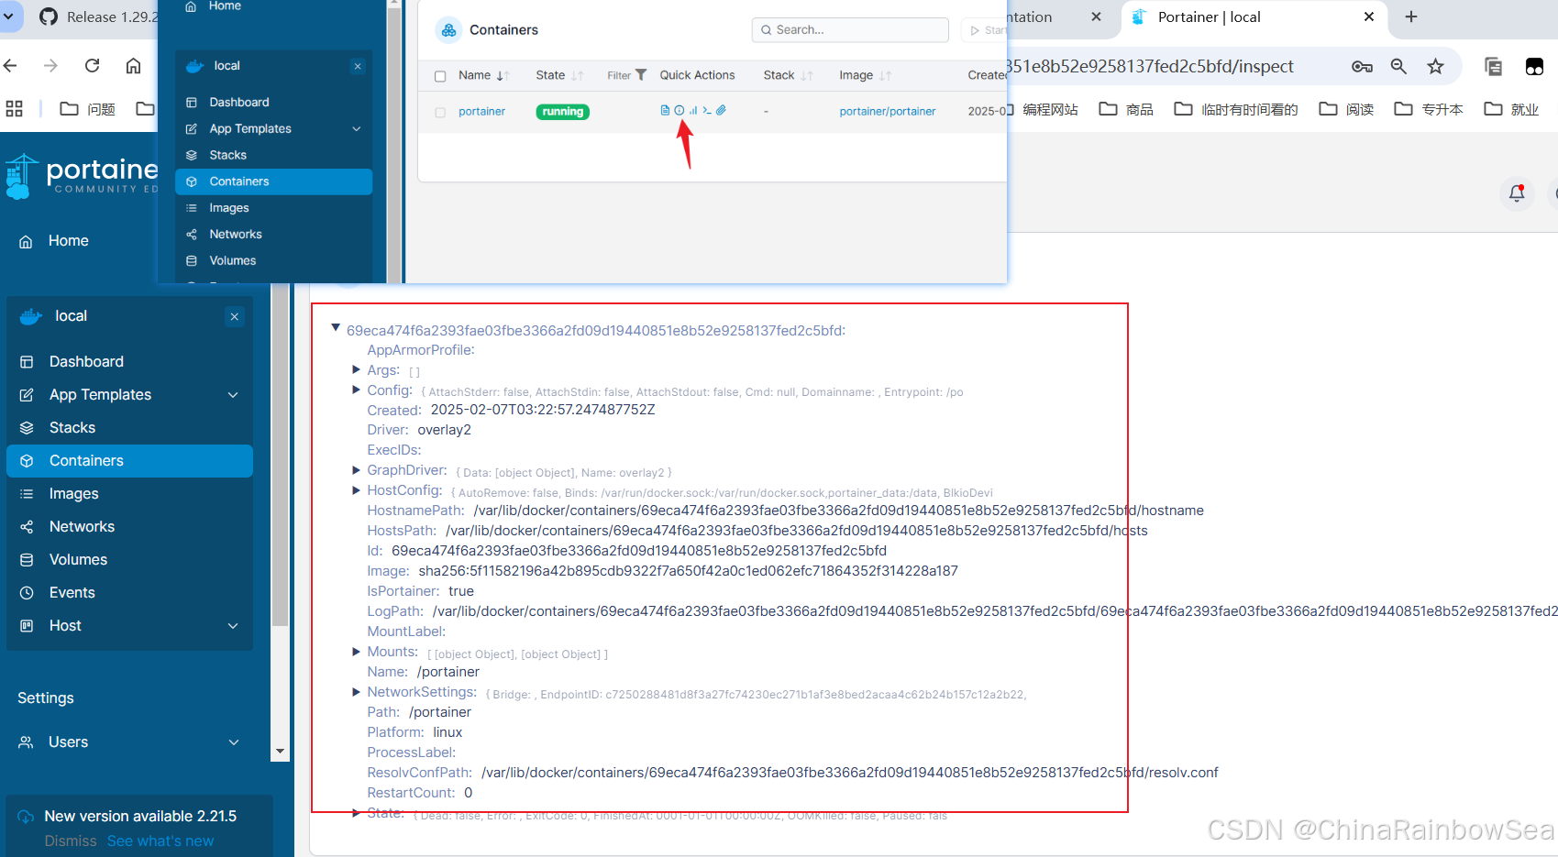This screenshot has width=1558, height=857.
Task: Expand the NetworkSettings node in inspect tree
Action: pyautogui.click(x=356, y=692)
